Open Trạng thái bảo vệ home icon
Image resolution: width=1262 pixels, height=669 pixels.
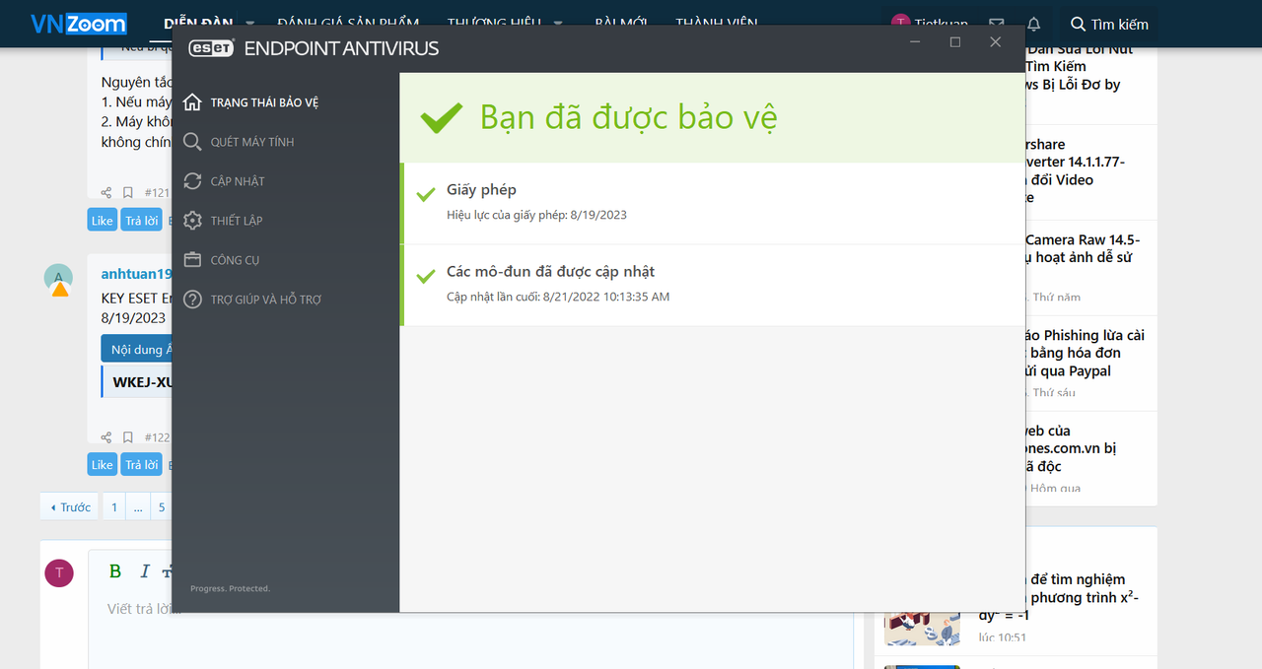click(x=192, y=102)
